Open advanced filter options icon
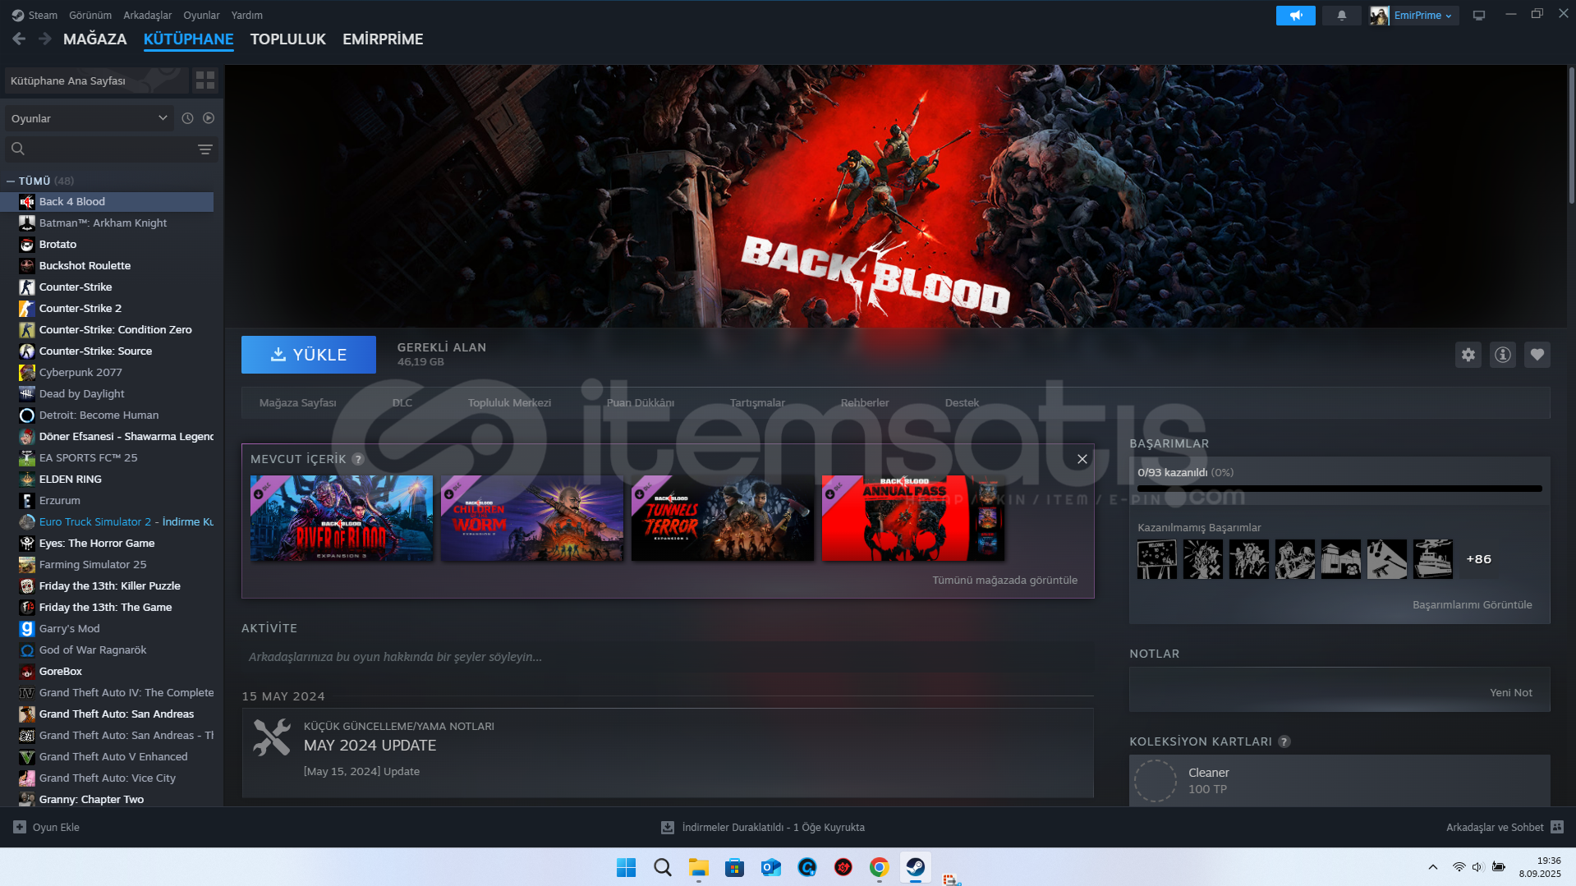 tap(204, 149)
